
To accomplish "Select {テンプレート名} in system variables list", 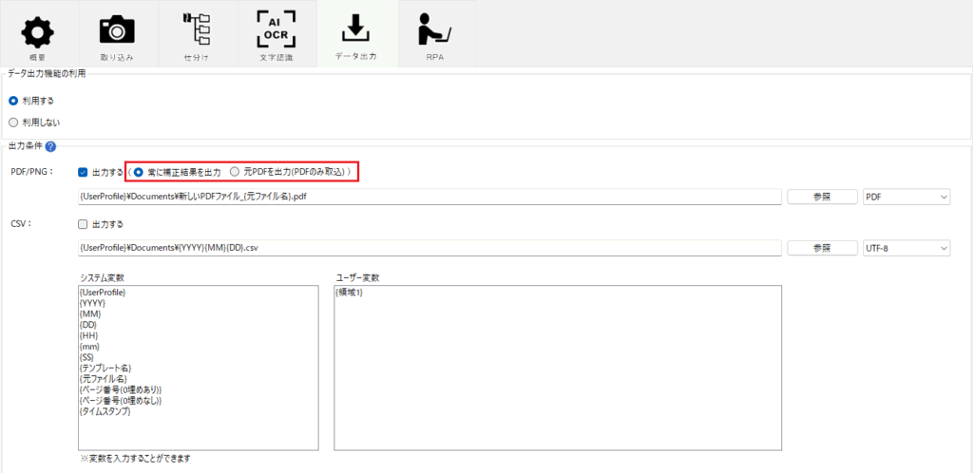I will (106, 368).
